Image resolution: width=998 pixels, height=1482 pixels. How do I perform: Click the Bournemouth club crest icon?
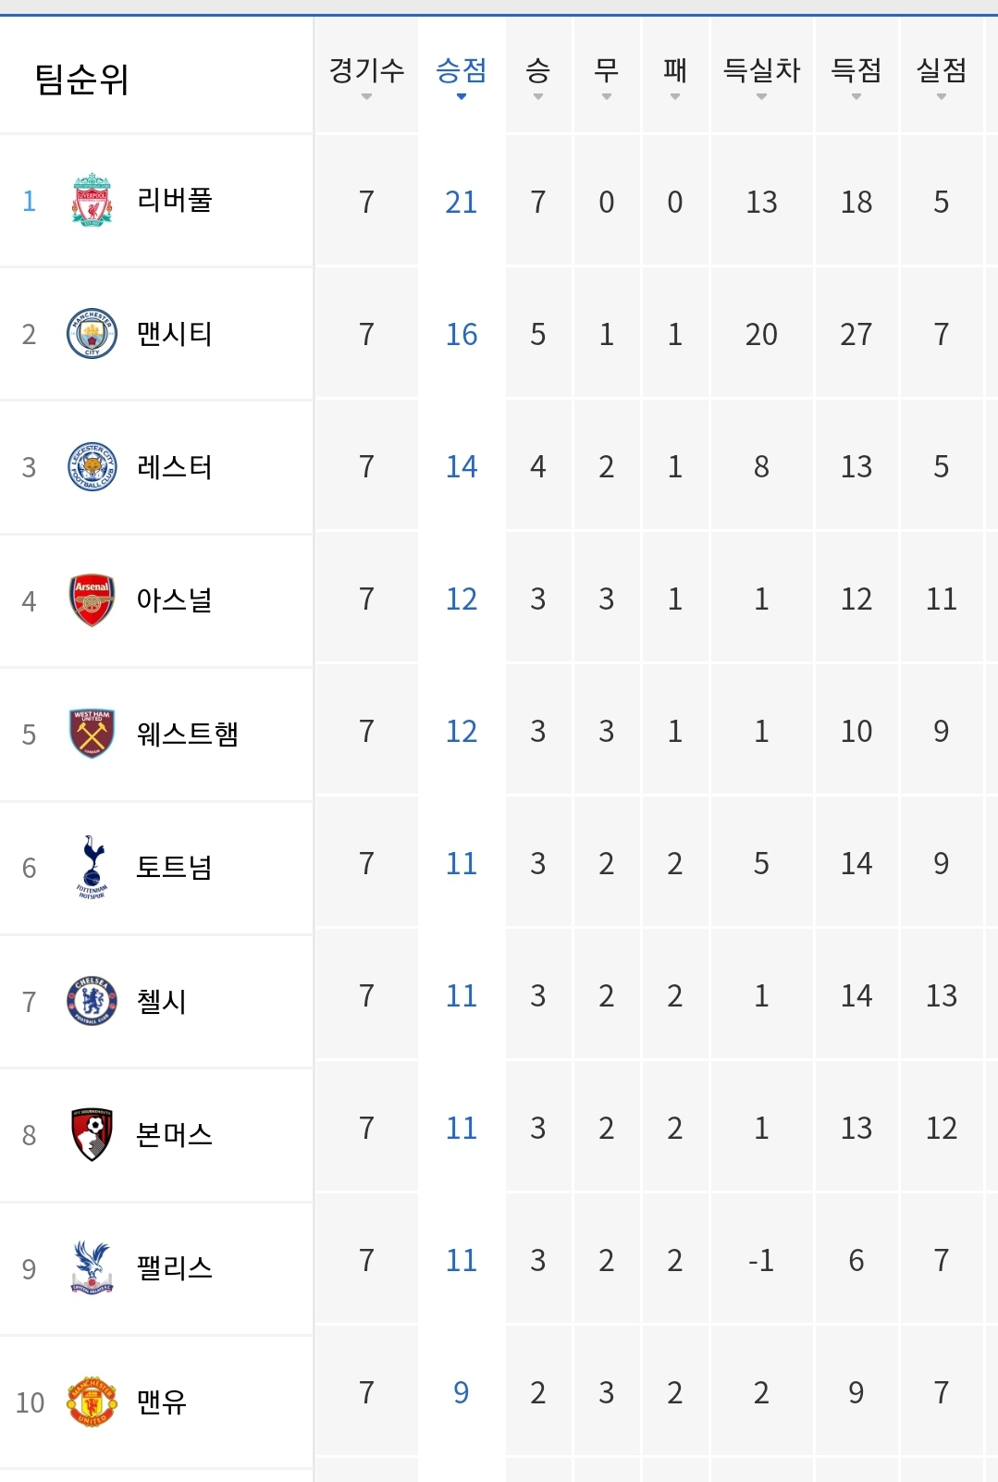pyautogui.click(x=92, y=1134)
